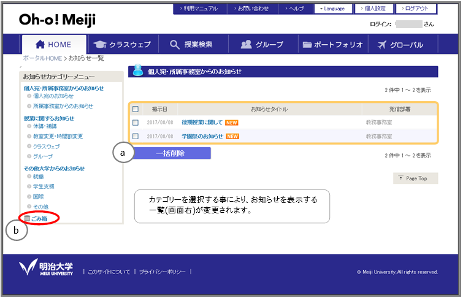Click the person icon in the notice header
Screen dimensions: 463x298
point(138,71)
